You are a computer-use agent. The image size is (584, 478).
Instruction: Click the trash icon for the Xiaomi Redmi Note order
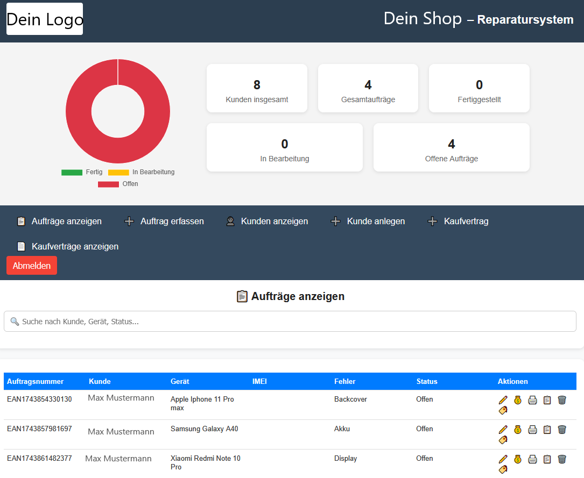(x=562, y=459)
